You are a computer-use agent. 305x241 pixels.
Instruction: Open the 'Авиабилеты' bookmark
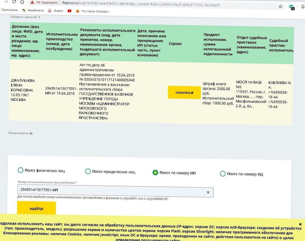[33, 10]
